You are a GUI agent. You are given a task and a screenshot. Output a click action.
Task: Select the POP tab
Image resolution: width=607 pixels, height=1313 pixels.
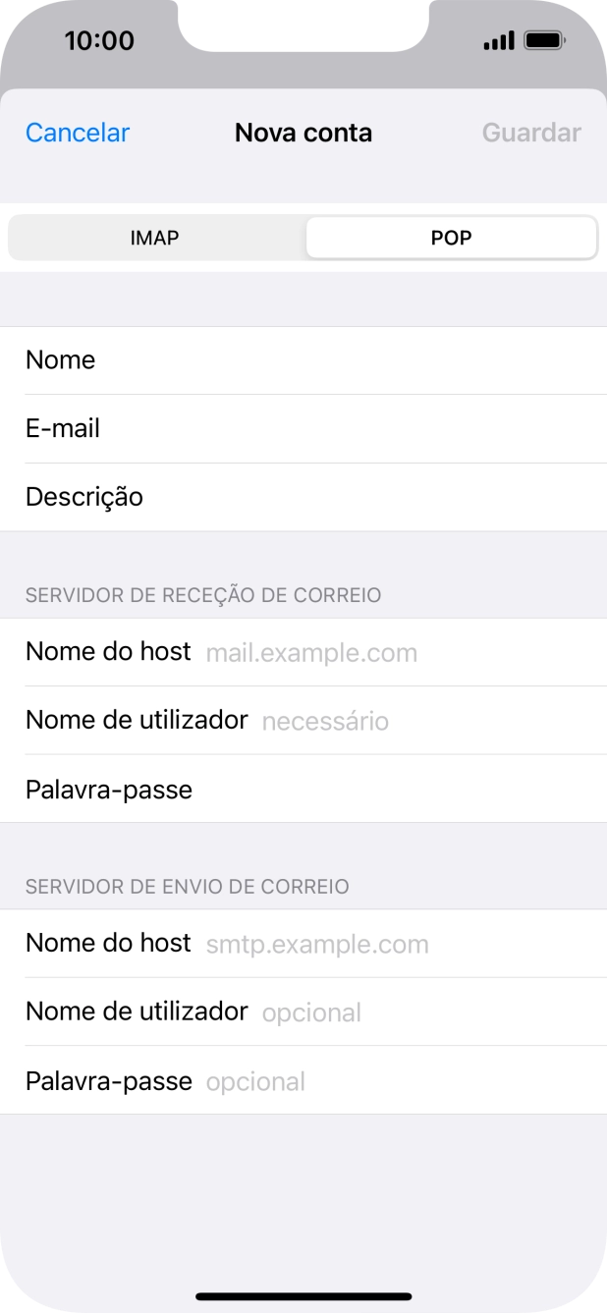(x=451, y=237)
